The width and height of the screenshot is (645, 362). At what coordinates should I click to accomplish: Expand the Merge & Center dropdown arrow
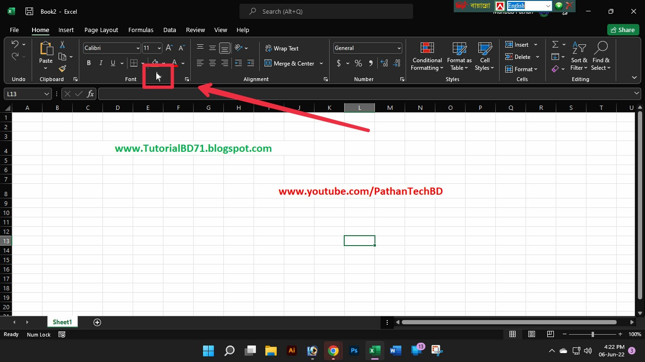[x=321, y=63]
